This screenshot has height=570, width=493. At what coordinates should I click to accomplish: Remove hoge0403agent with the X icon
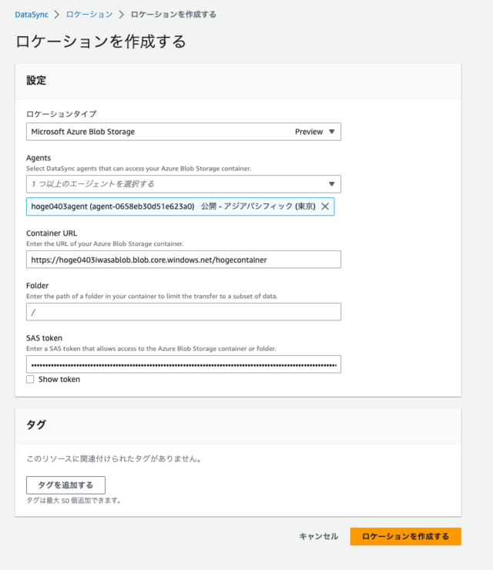[325, 206]
